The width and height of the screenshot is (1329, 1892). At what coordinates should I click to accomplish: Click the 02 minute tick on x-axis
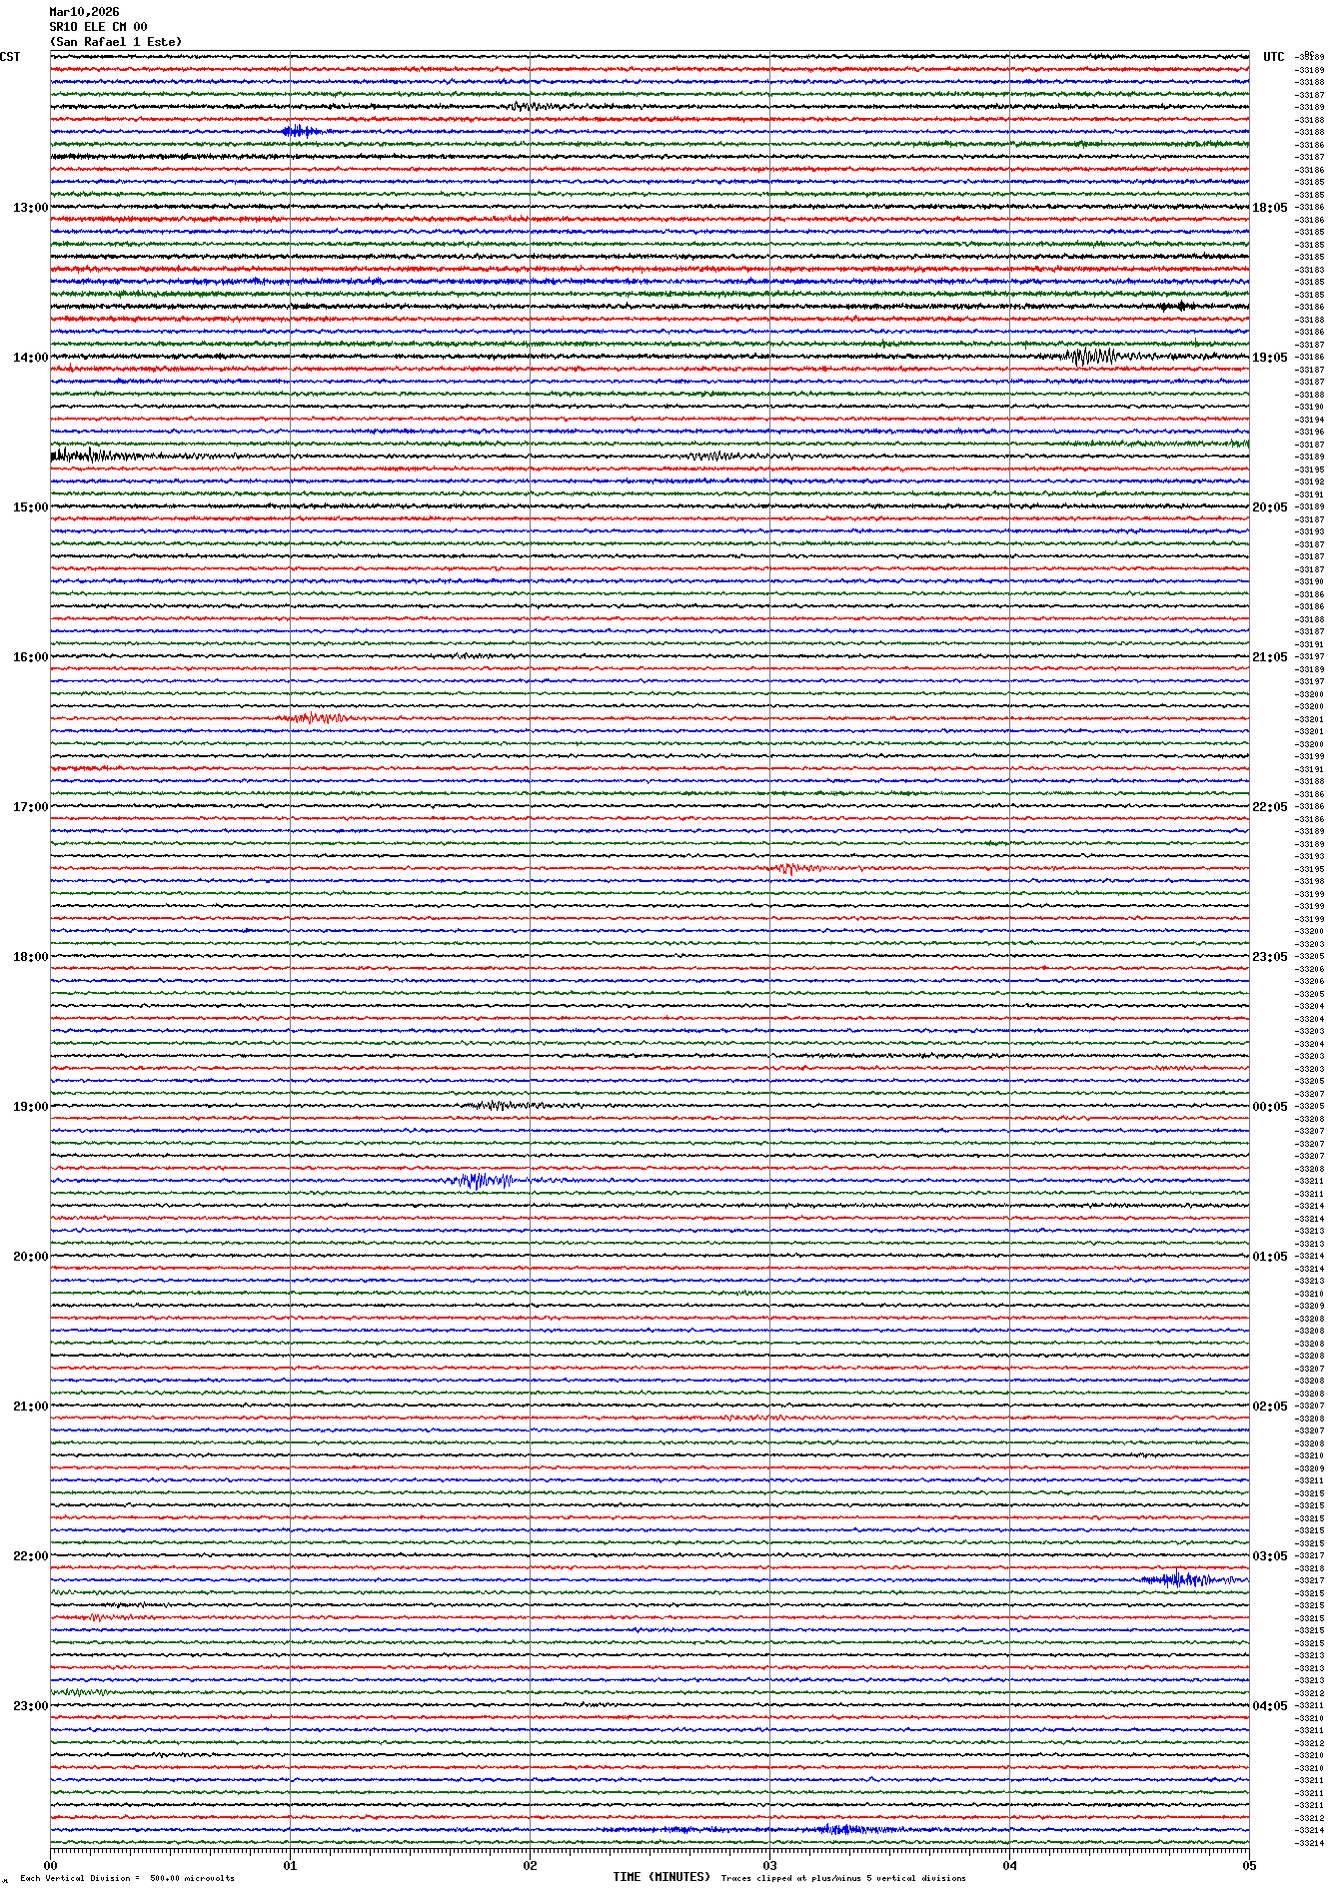point(530,1865)
